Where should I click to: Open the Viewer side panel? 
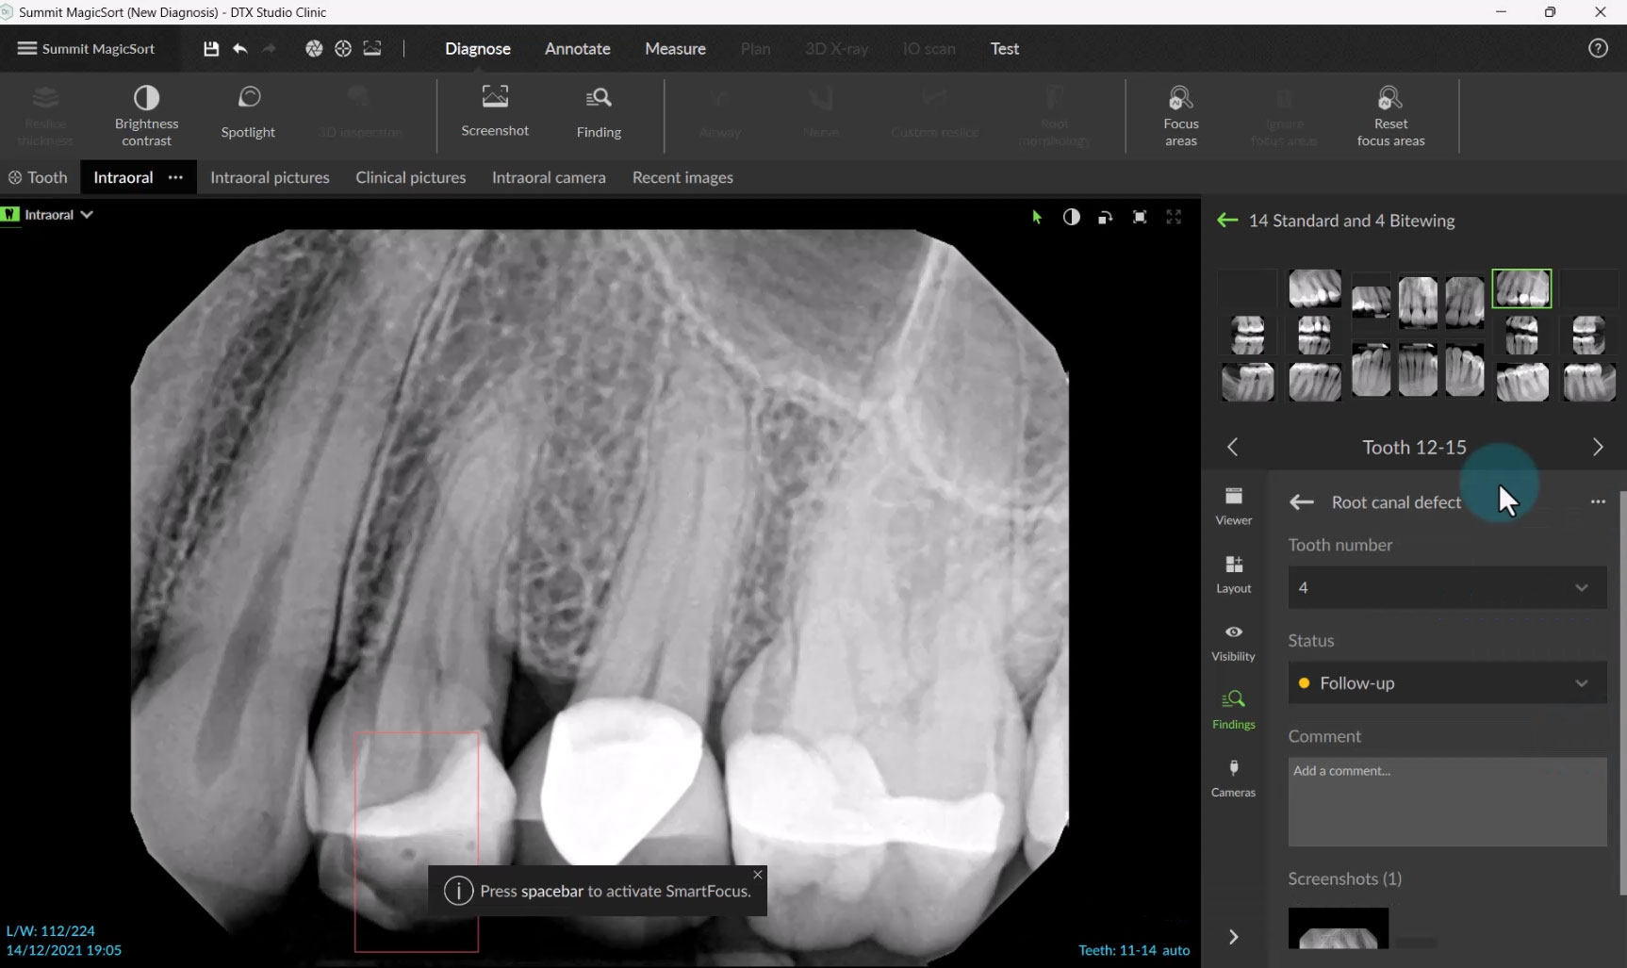point(1234,506)
